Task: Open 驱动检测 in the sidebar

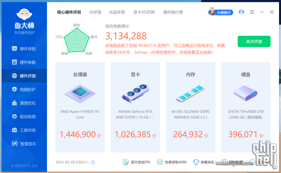Action: click(x=24, y=116)
